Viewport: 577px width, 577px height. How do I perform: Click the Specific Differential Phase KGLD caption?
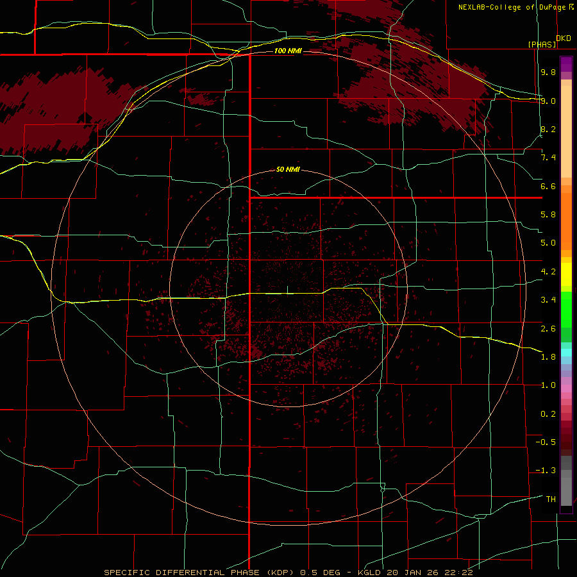[288, 573]
